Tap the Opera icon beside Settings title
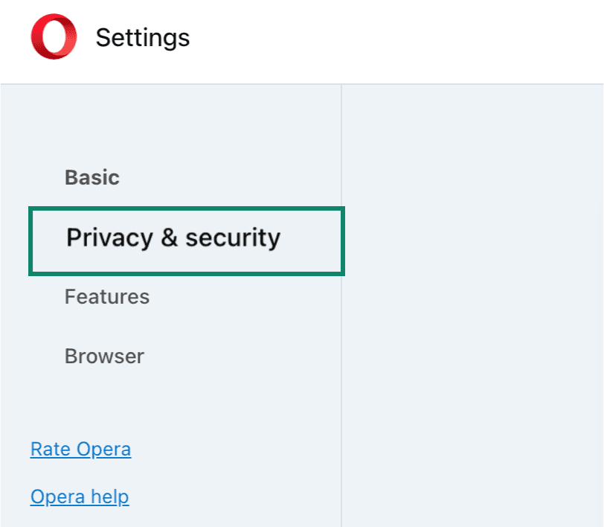The image size is (604, 527). (x=53, y=35)
